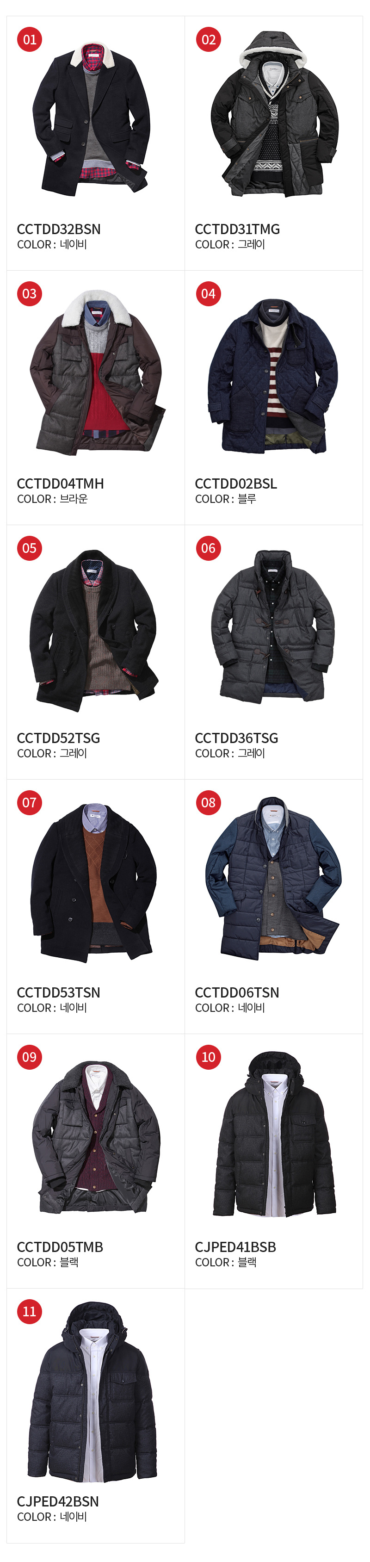Open the navy coat with white fur collar
370x1562 pixels.
[x=91, y=119]
